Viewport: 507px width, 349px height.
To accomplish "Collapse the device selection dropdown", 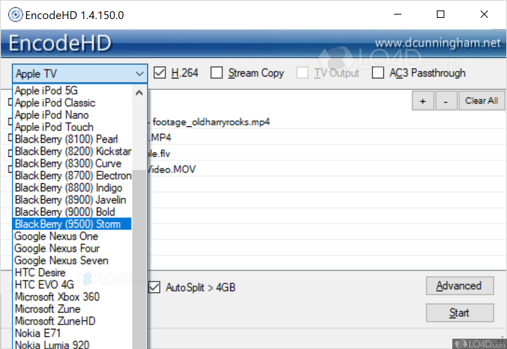I will point(140,74).
